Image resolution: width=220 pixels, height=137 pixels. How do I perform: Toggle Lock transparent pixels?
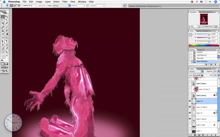(x=194, y=75)
